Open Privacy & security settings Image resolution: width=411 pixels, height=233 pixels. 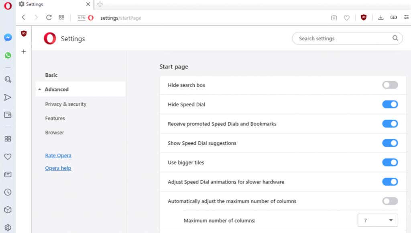[x=65, y=104]
